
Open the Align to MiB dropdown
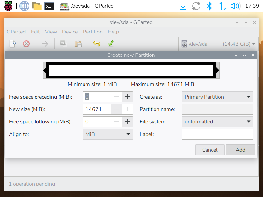108,134
